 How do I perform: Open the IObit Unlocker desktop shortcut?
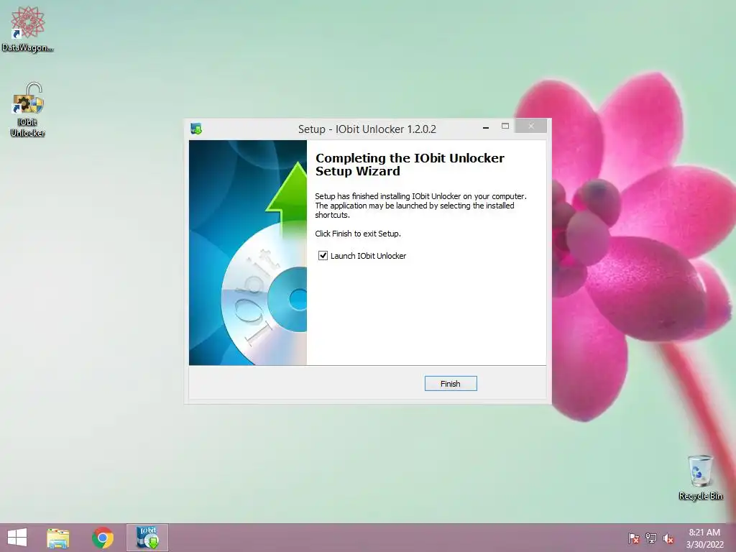pos(28,110)
